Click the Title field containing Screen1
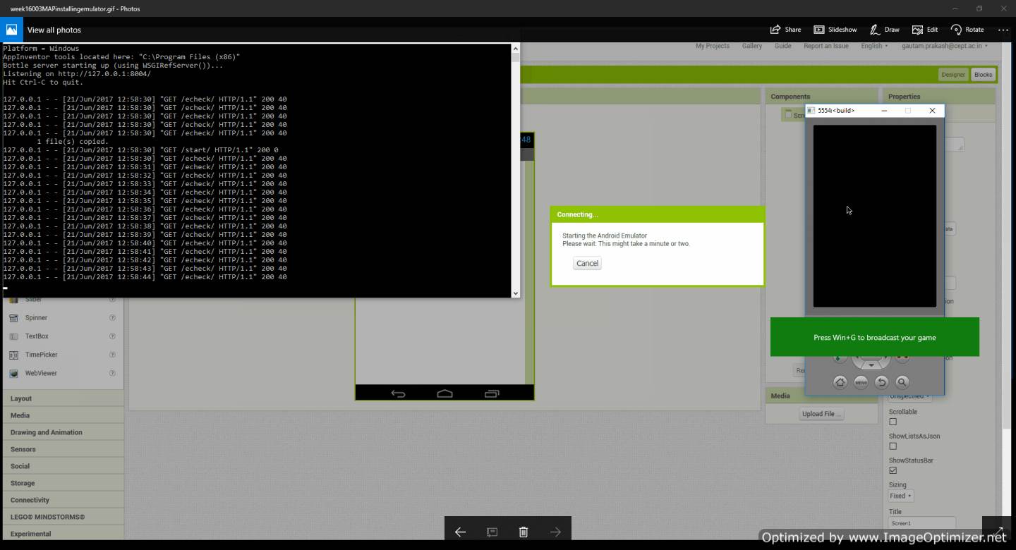Viewport: 1016px width, 550px height. tap(921, 523)
